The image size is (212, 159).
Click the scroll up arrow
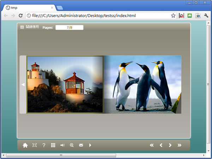pyautogui.click(x=208, y=23)
